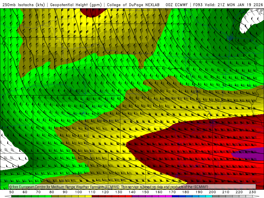Click the ECMWF copyright notice banner
This screenshot has width=264, height=198.
pyautogui.click(x=132, y=187)
